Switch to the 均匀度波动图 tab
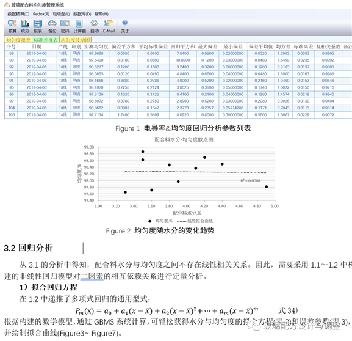 coord(75,40)
